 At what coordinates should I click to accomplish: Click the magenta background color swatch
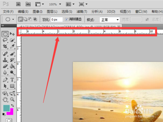11,113
